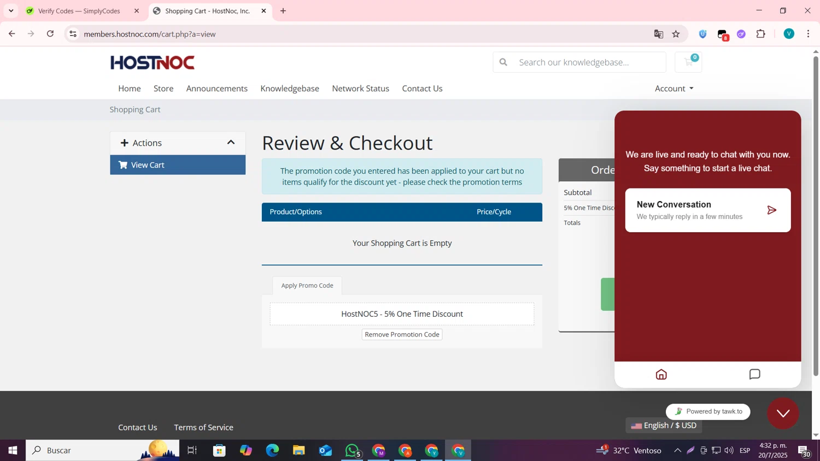Open the Account dropdown menu
Image resolution: width=820 pixels, height=461 pixels.
tap(673, 88)
